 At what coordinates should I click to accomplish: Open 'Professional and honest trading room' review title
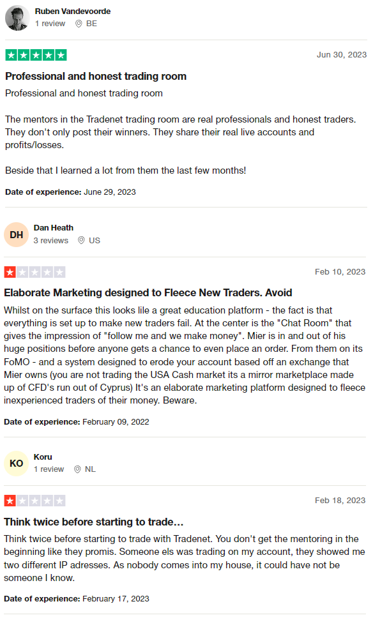(96, 76)
